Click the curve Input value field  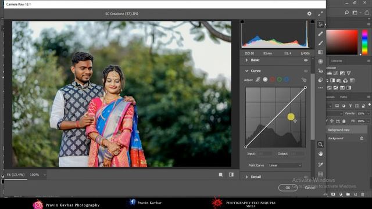[264, 154]
